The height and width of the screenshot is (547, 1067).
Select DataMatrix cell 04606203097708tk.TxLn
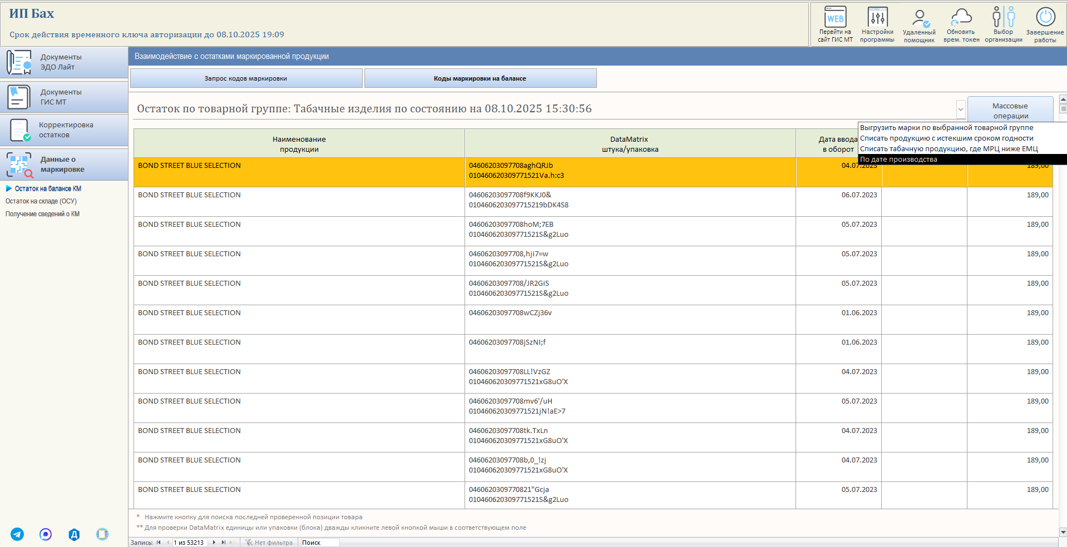(630, 437)
